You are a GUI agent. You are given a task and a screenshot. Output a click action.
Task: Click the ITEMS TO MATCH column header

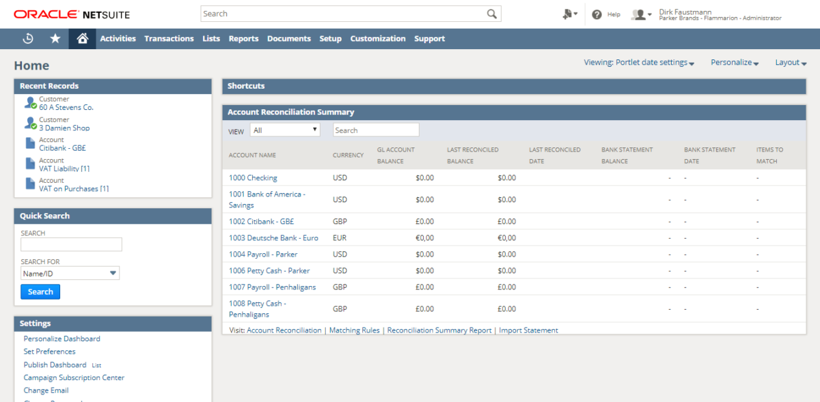click(770, 156)
